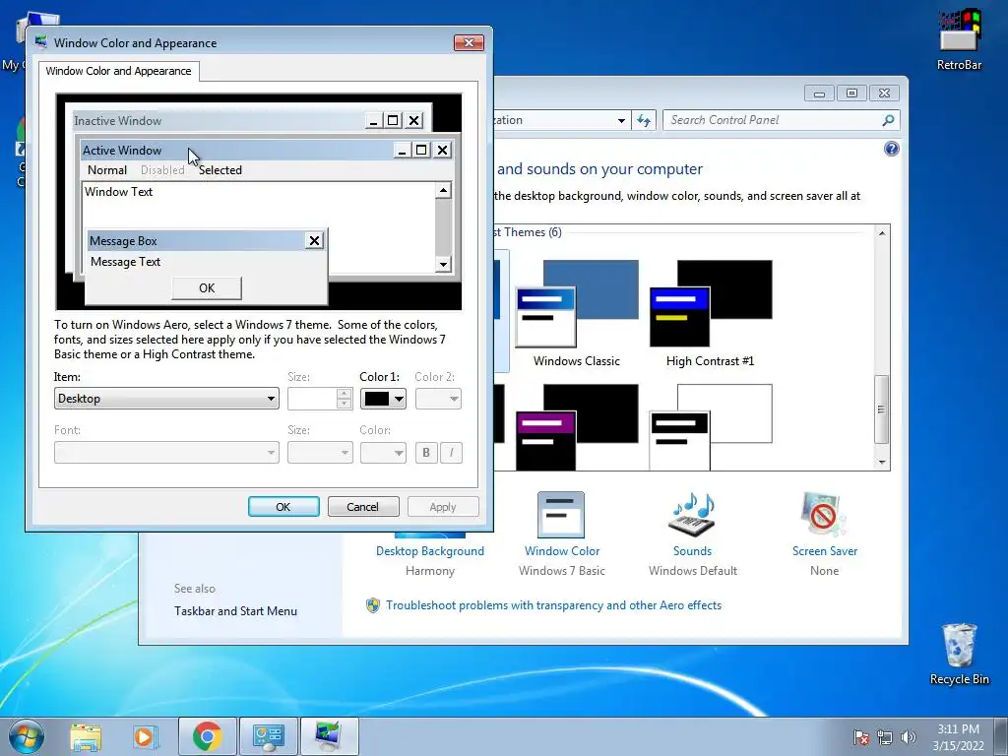Open Windows Media Player taskbar icon
Screen dimensions: 1008x756
[145, 736]
